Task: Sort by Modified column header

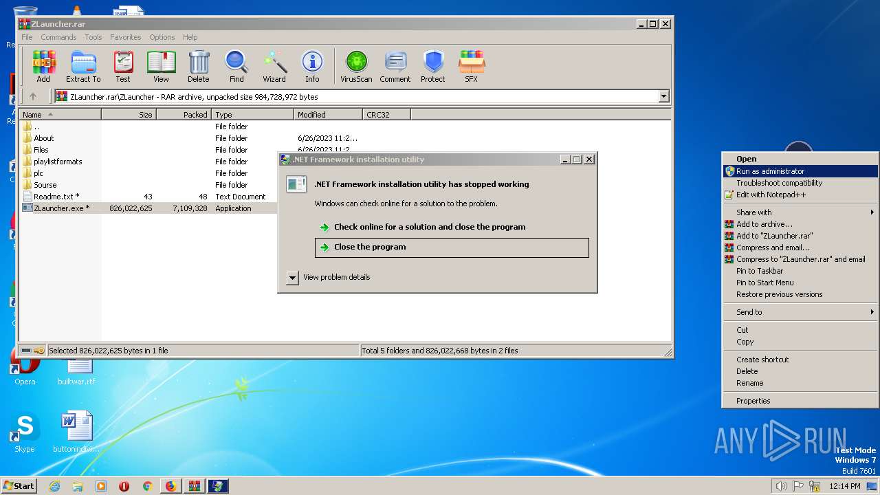Action: 329,114
